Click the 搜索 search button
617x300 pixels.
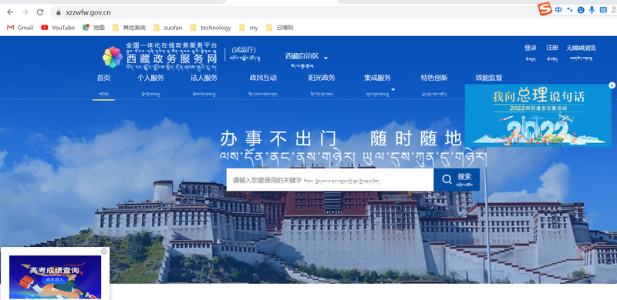457,179
